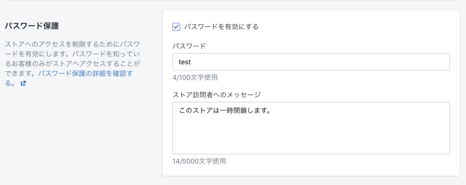
Task: Click the word test in password field
Action: pyautogui.click(x=185, y=62)
